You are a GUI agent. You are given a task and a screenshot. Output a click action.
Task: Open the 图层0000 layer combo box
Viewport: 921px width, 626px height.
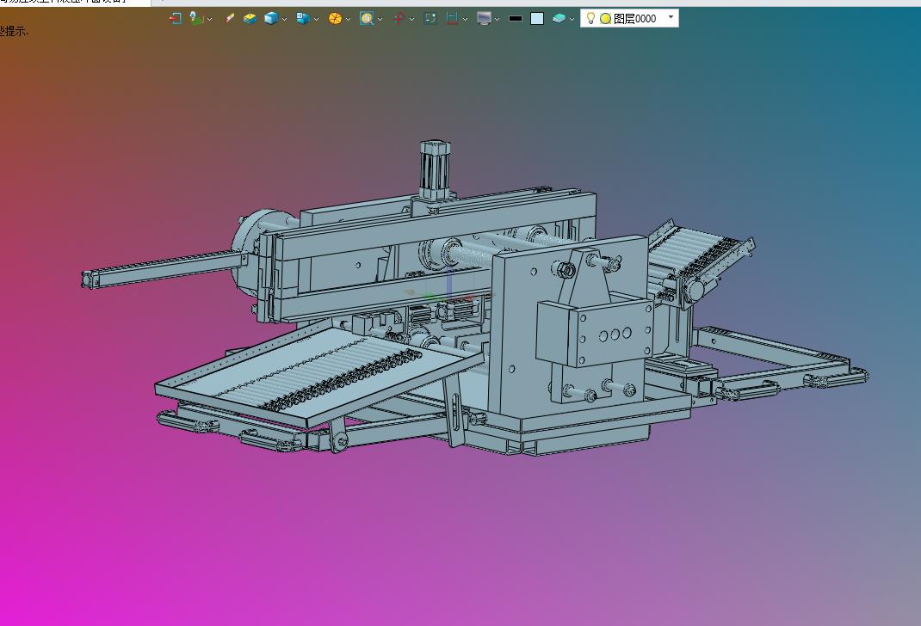[x=629, y=18]
